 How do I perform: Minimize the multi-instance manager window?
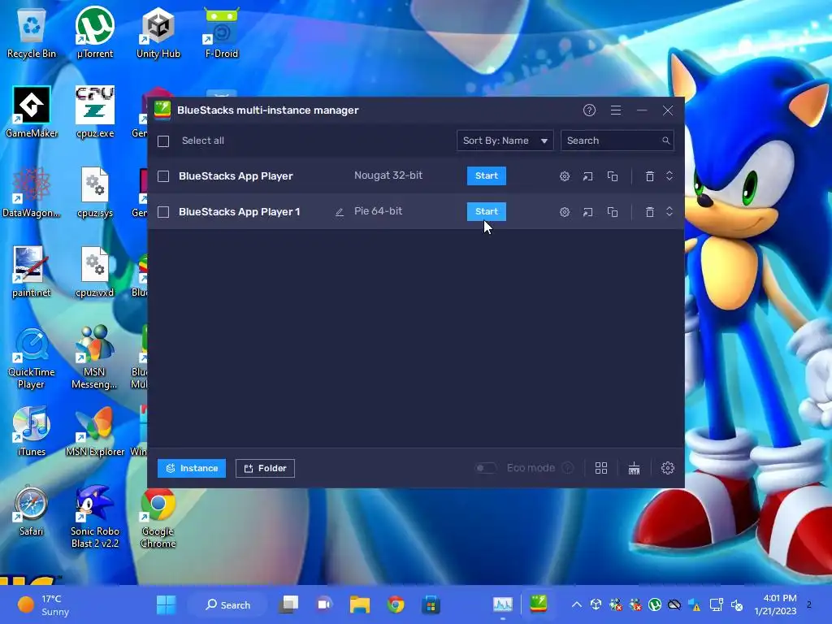click(642, 110)
